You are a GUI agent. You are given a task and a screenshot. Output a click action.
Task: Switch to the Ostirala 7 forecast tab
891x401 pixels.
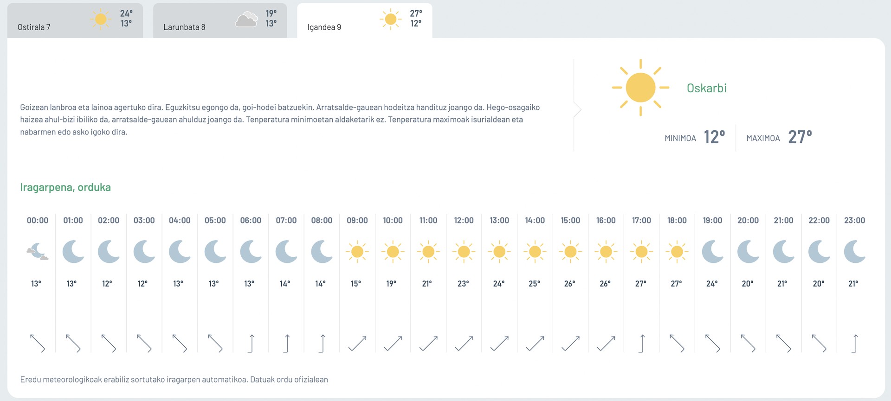(75, 20)
